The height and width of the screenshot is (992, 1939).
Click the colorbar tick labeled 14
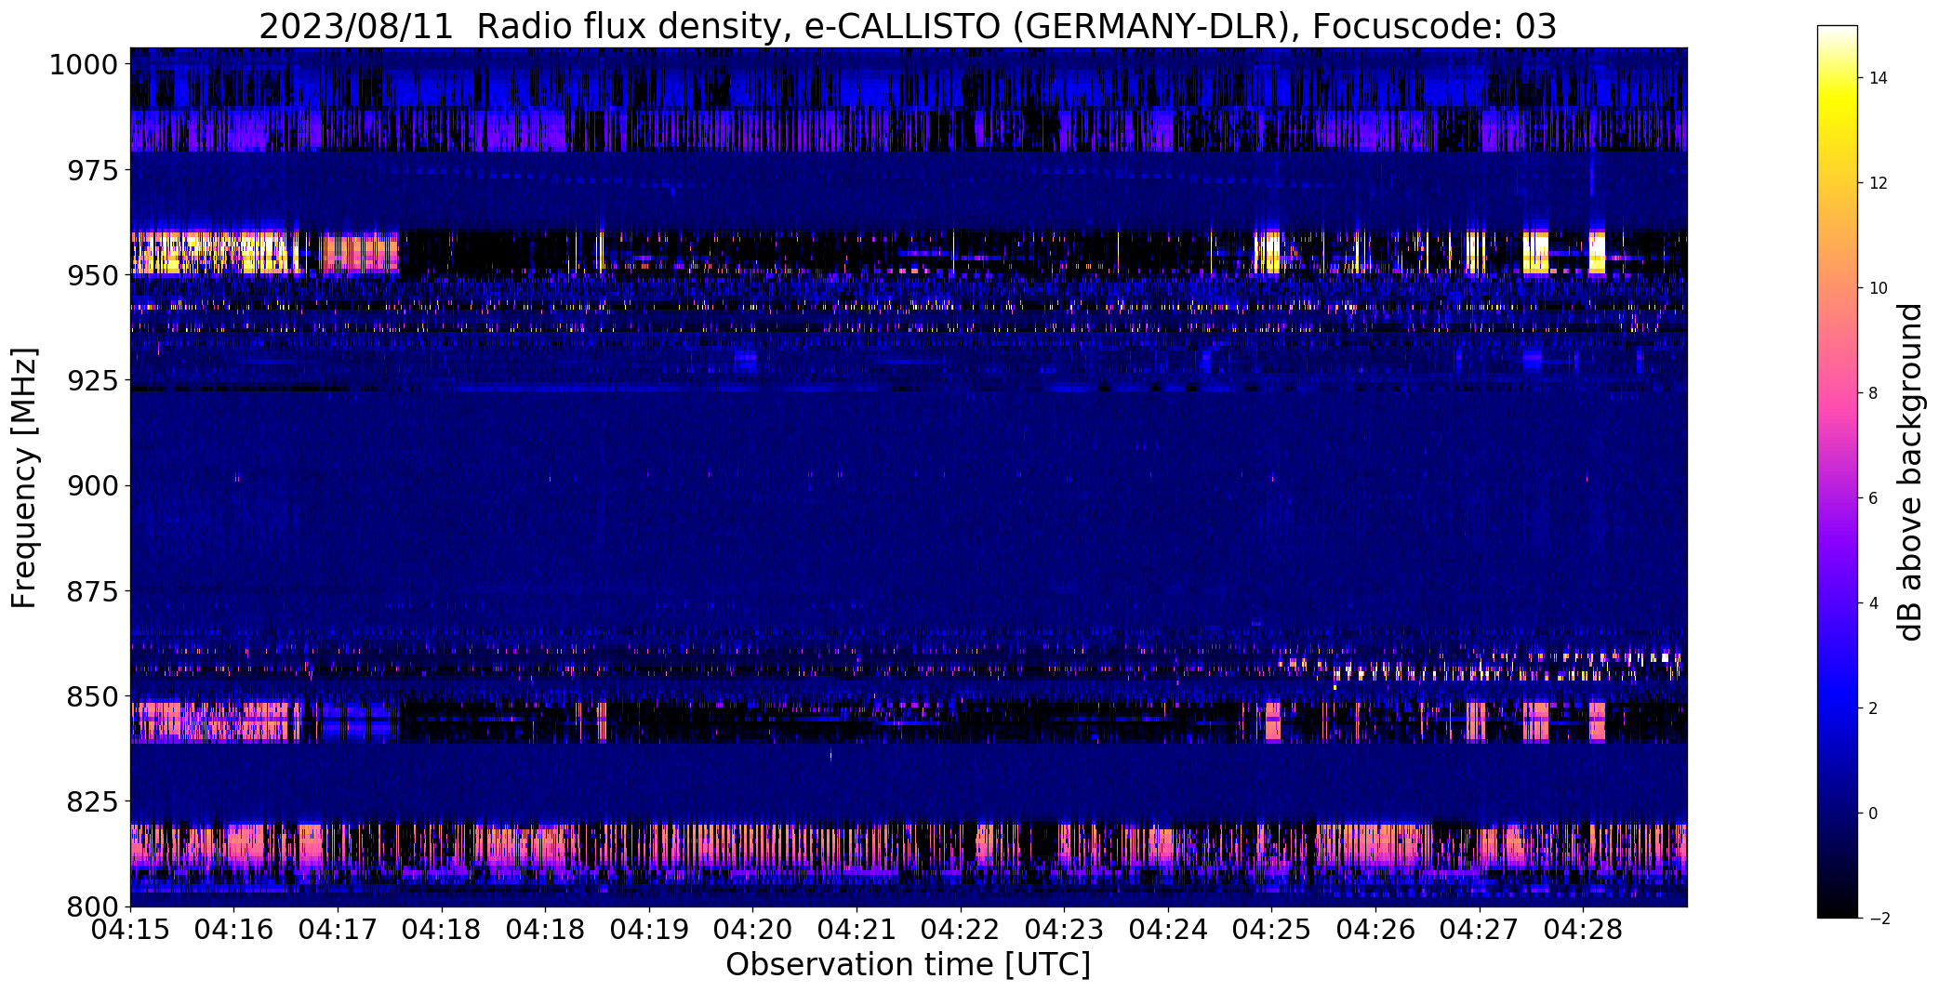pyautogui.click(x=1878, y=78)
